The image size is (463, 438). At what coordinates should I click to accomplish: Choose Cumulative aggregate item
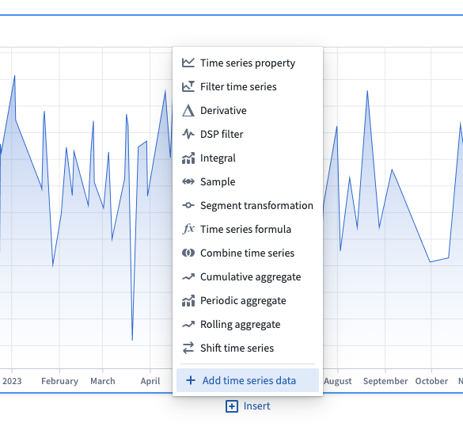pyautogui.click(x=248, y=276)
